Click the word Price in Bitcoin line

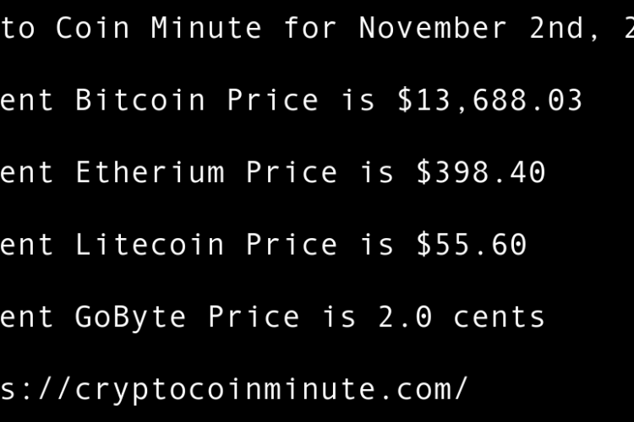(273, 100)
